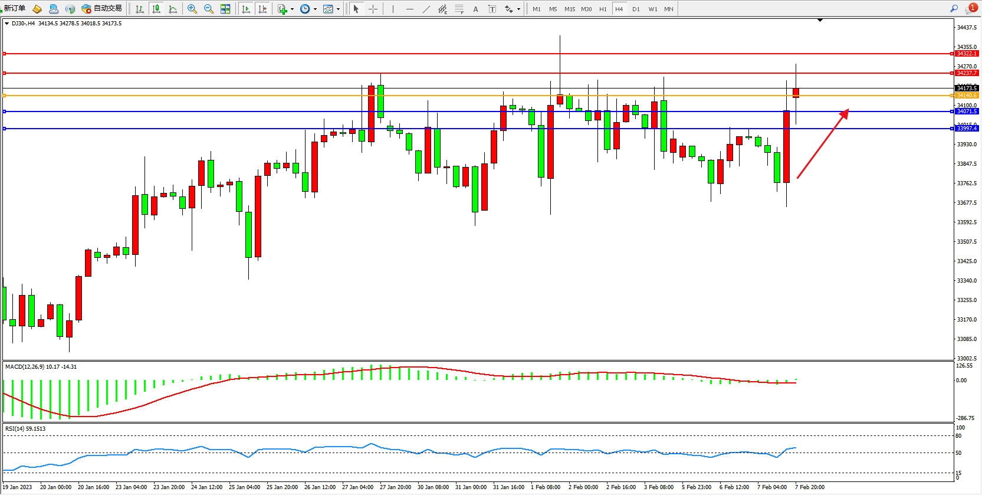Click the zoom in magnifier icon
982x495 pixels.
click(192, 9)
